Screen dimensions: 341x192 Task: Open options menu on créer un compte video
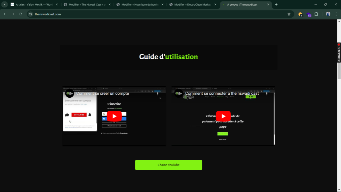[x=158, y=94]
